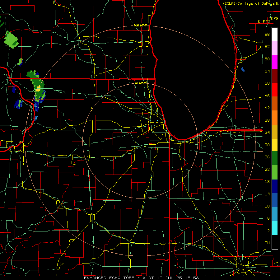280x280 pixels.
Task: Click the light blue legend block above 6
Action: 275,214
